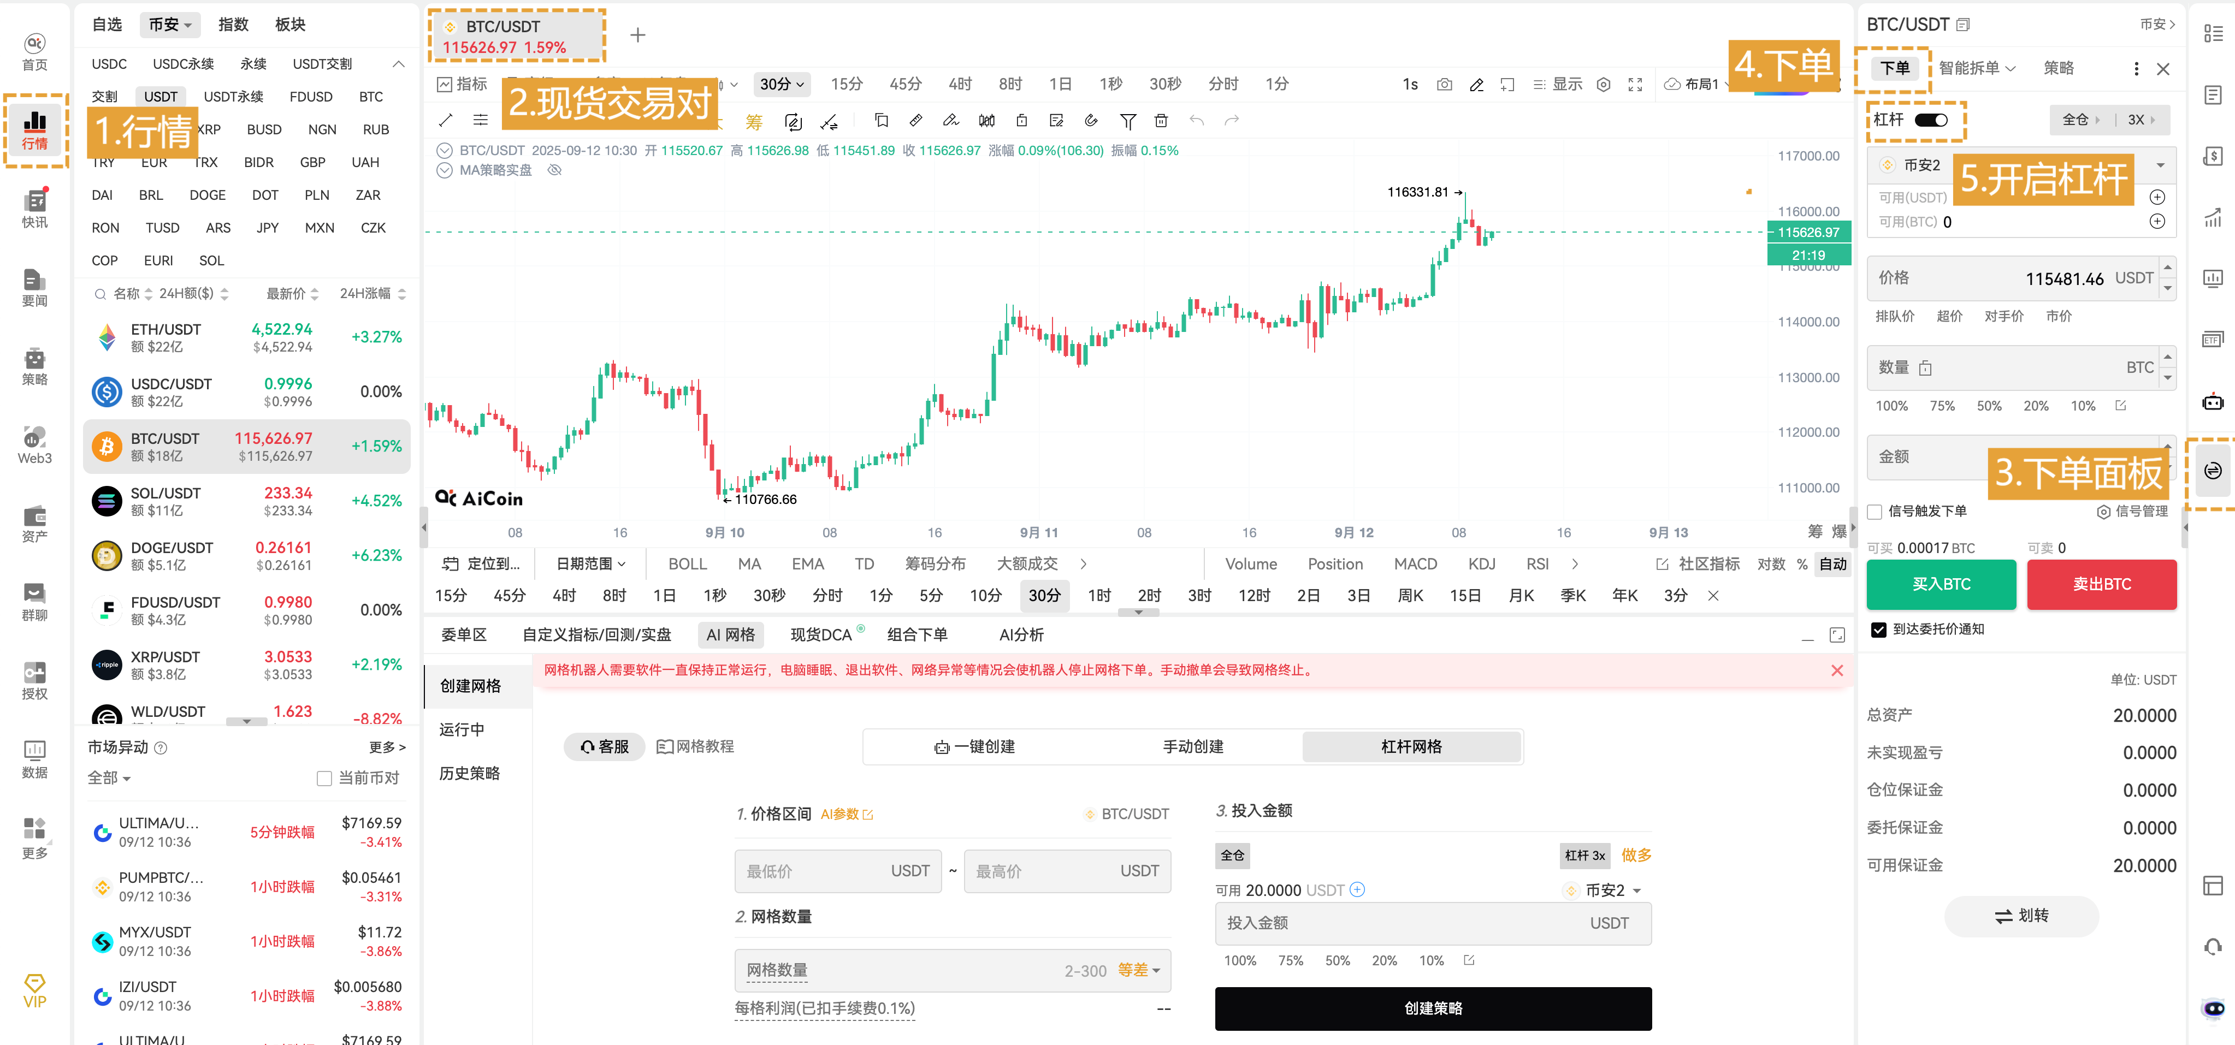Switch to the 指数 index tab
Screen dimensions: 2235x1045
point(233,24)
